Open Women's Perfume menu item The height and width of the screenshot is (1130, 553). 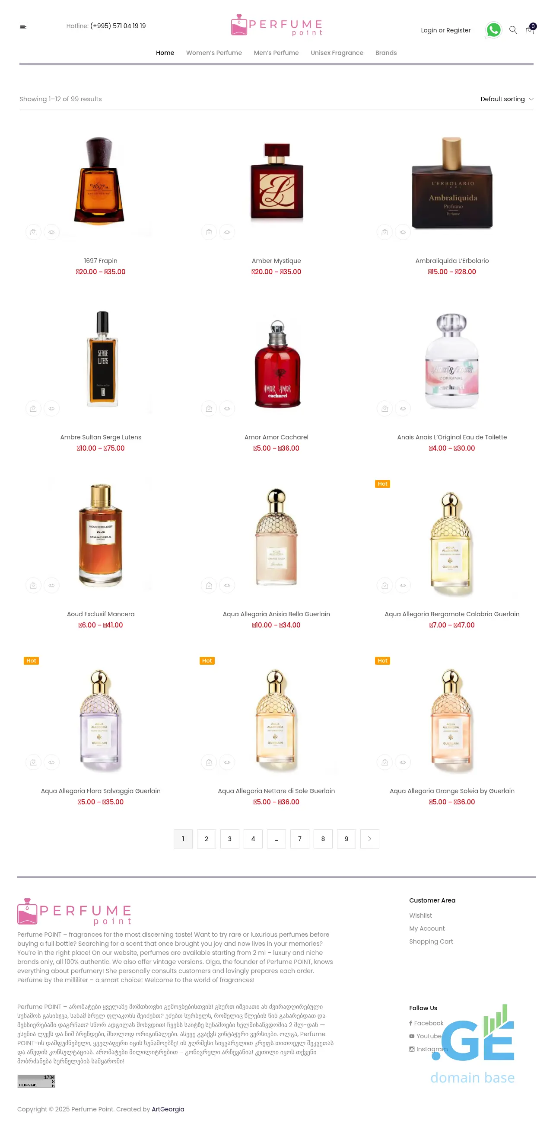click(x=214, y=53)
